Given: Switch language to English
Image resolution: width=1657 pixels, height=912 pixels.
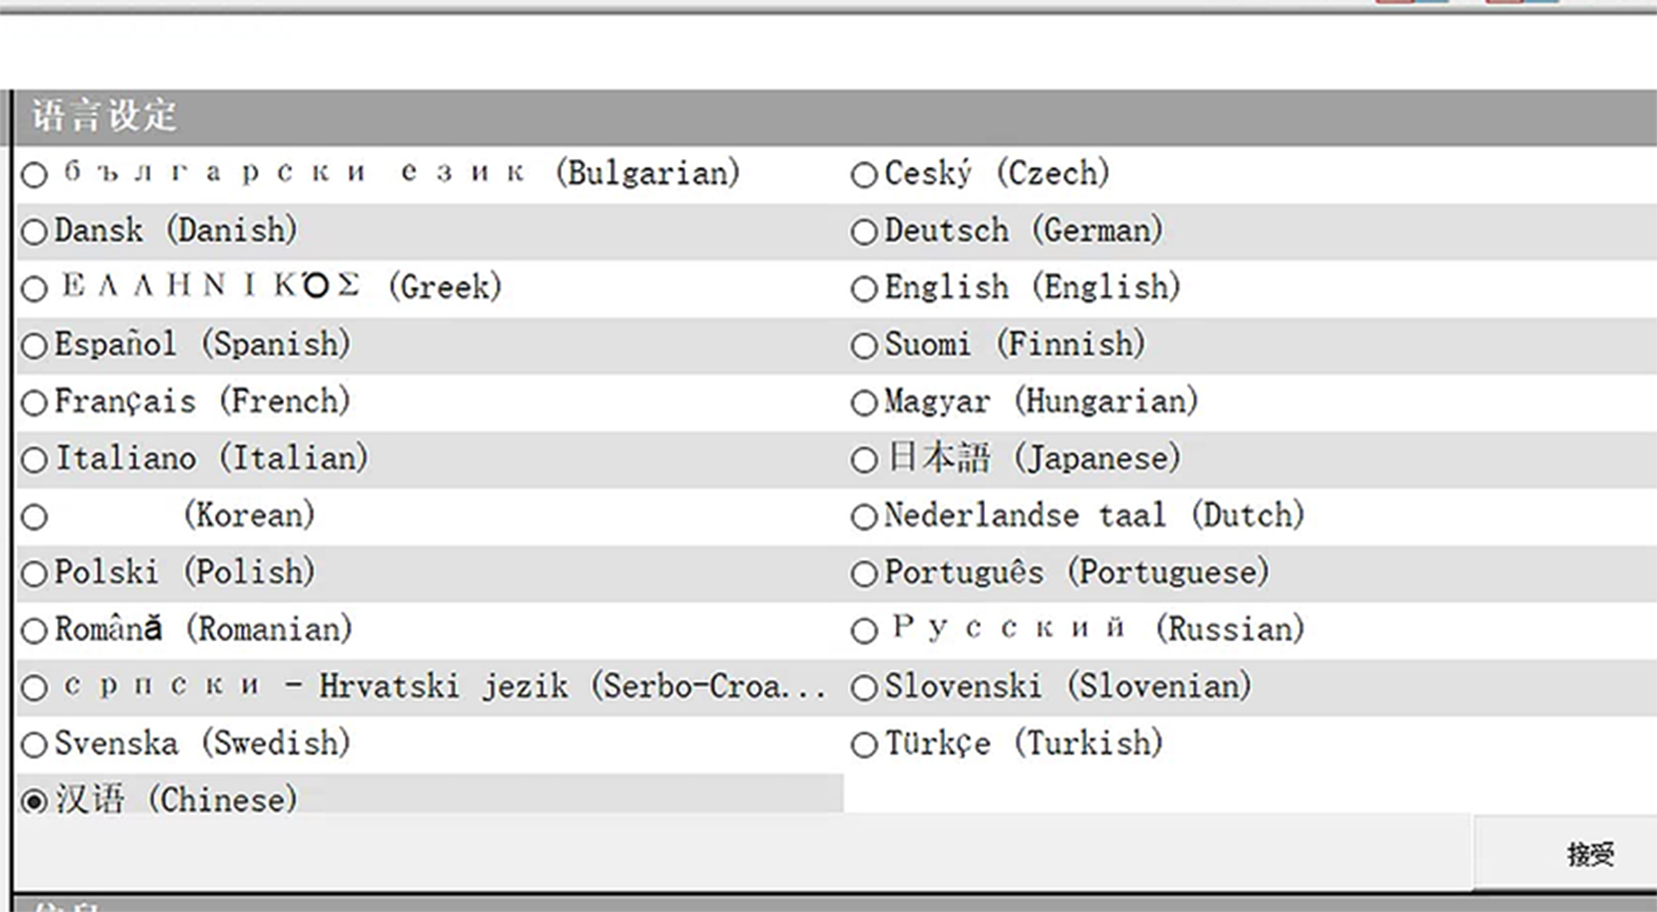Looking at the screenshot, I should [864, 289].
